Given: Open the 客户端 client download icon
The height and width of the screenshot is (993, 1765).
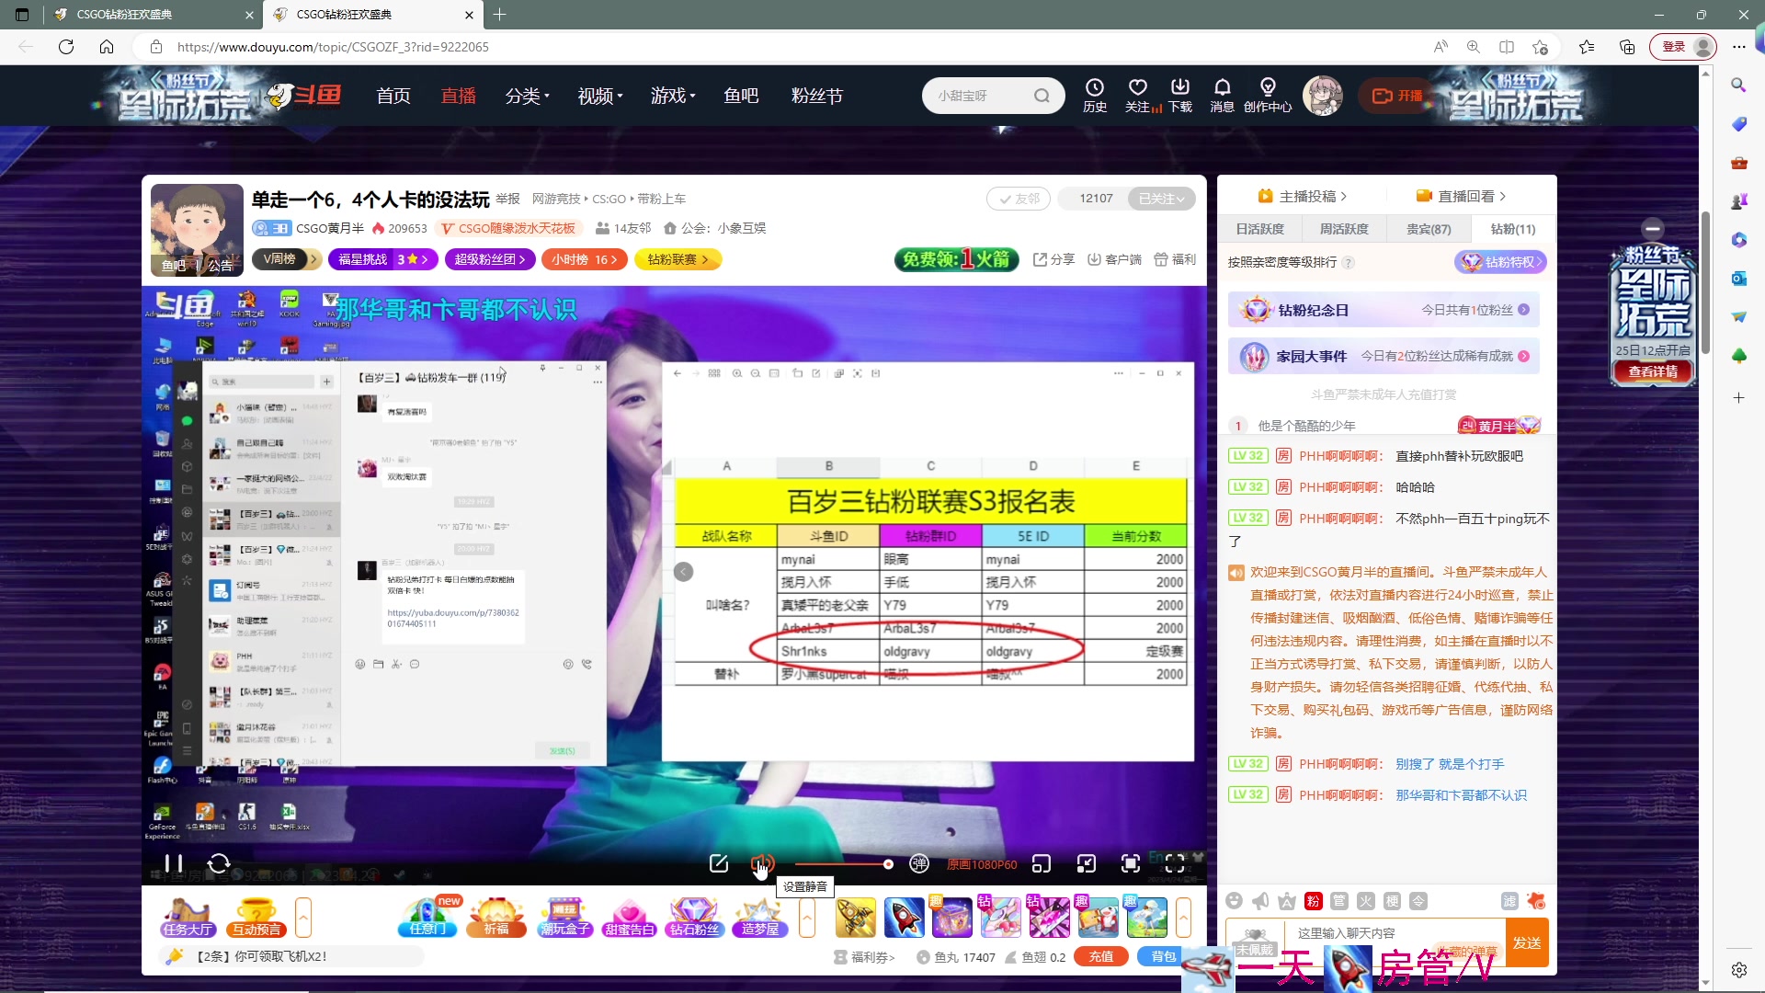Looking at the screenshot, I should [1114, 259].
